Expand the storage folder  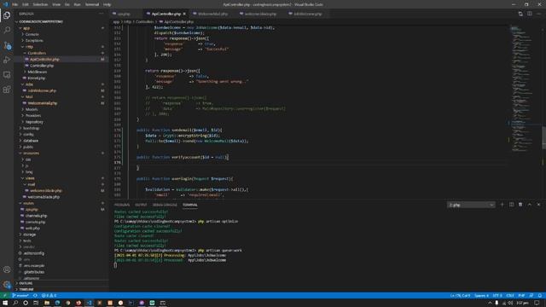[30, 235]
